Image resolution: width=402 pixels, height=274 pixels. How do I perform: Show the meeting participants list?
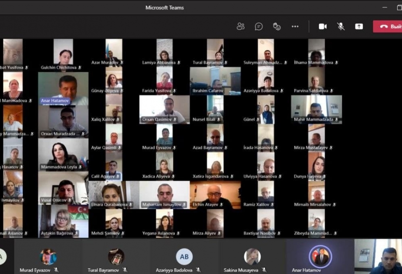pyautogui.click(x=240, y=27)
